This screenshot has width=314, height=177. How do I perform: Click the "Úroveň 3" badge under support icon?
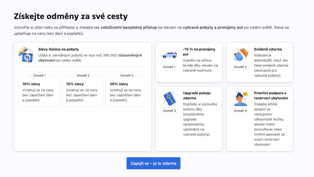point(240,111)
